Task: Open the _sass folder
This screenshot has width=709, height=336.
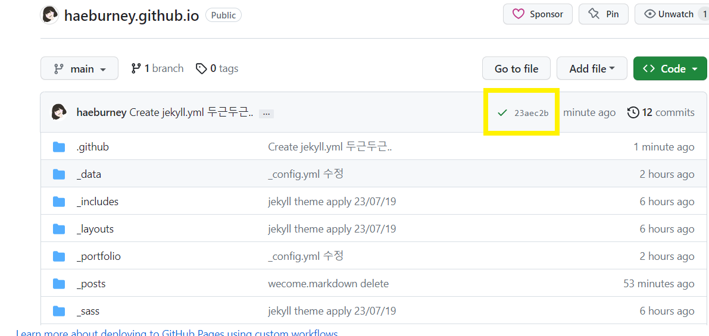Action: pyautogui.click(x=88, y=311)
